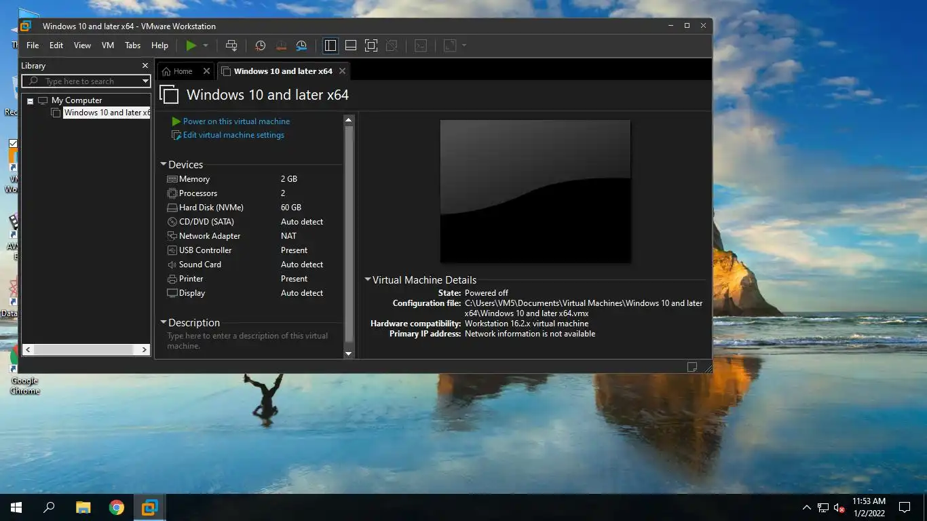The height and width of the screenshot is (521, 927).
Task: Click the stretch guest display toolbar icon
Action: click(x=450, y=45)
